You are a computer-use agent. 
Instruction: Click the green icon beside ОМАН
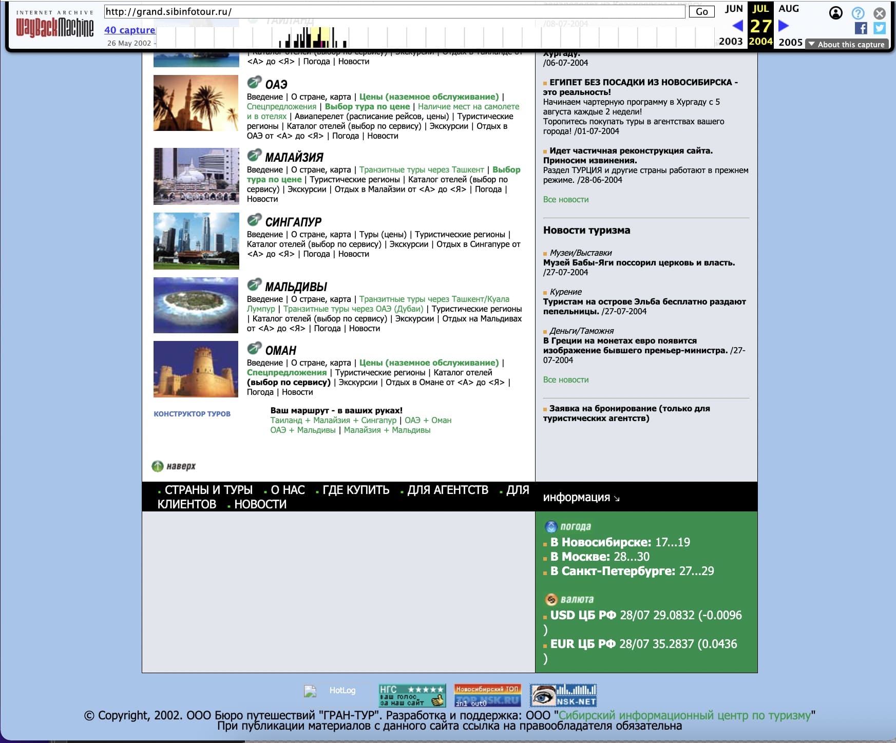254,348
